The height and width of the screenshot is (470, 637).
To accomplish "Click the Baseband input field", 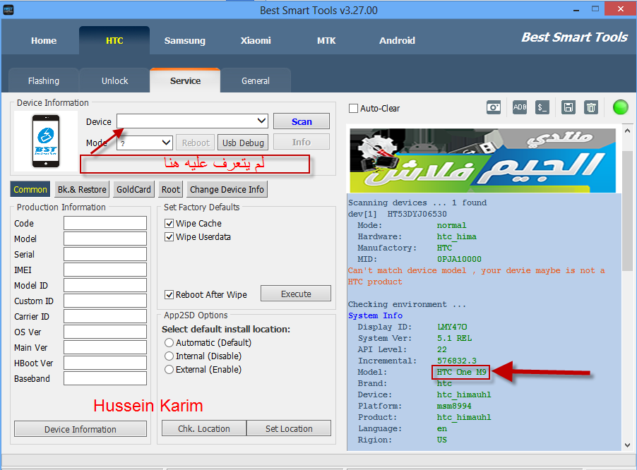I will (105, 378).
